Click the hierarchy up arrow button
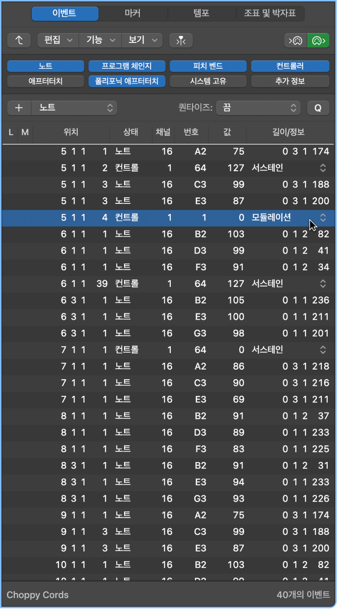The image size is (337, 609). (x=19, y=40)
